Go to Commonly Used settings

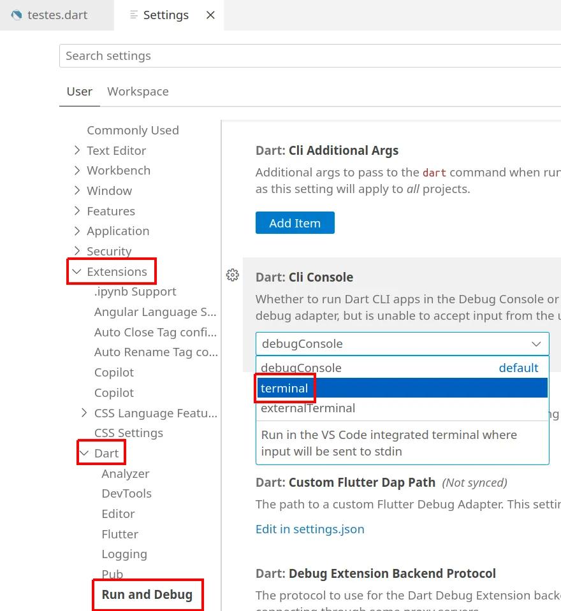pyautogui.click(x=133, y=130)
